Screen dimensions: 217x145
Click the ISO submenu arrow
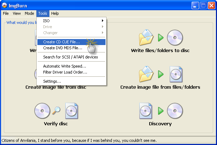click(103, 20)
